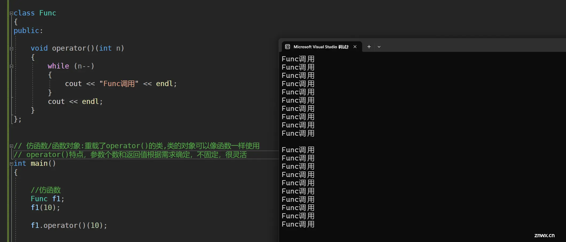Collapse the comment block above main
The image size is (566, 242).
point(11,146)
